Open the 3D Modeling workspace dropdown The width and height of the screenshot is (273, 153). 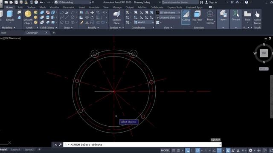pos(73,2)
